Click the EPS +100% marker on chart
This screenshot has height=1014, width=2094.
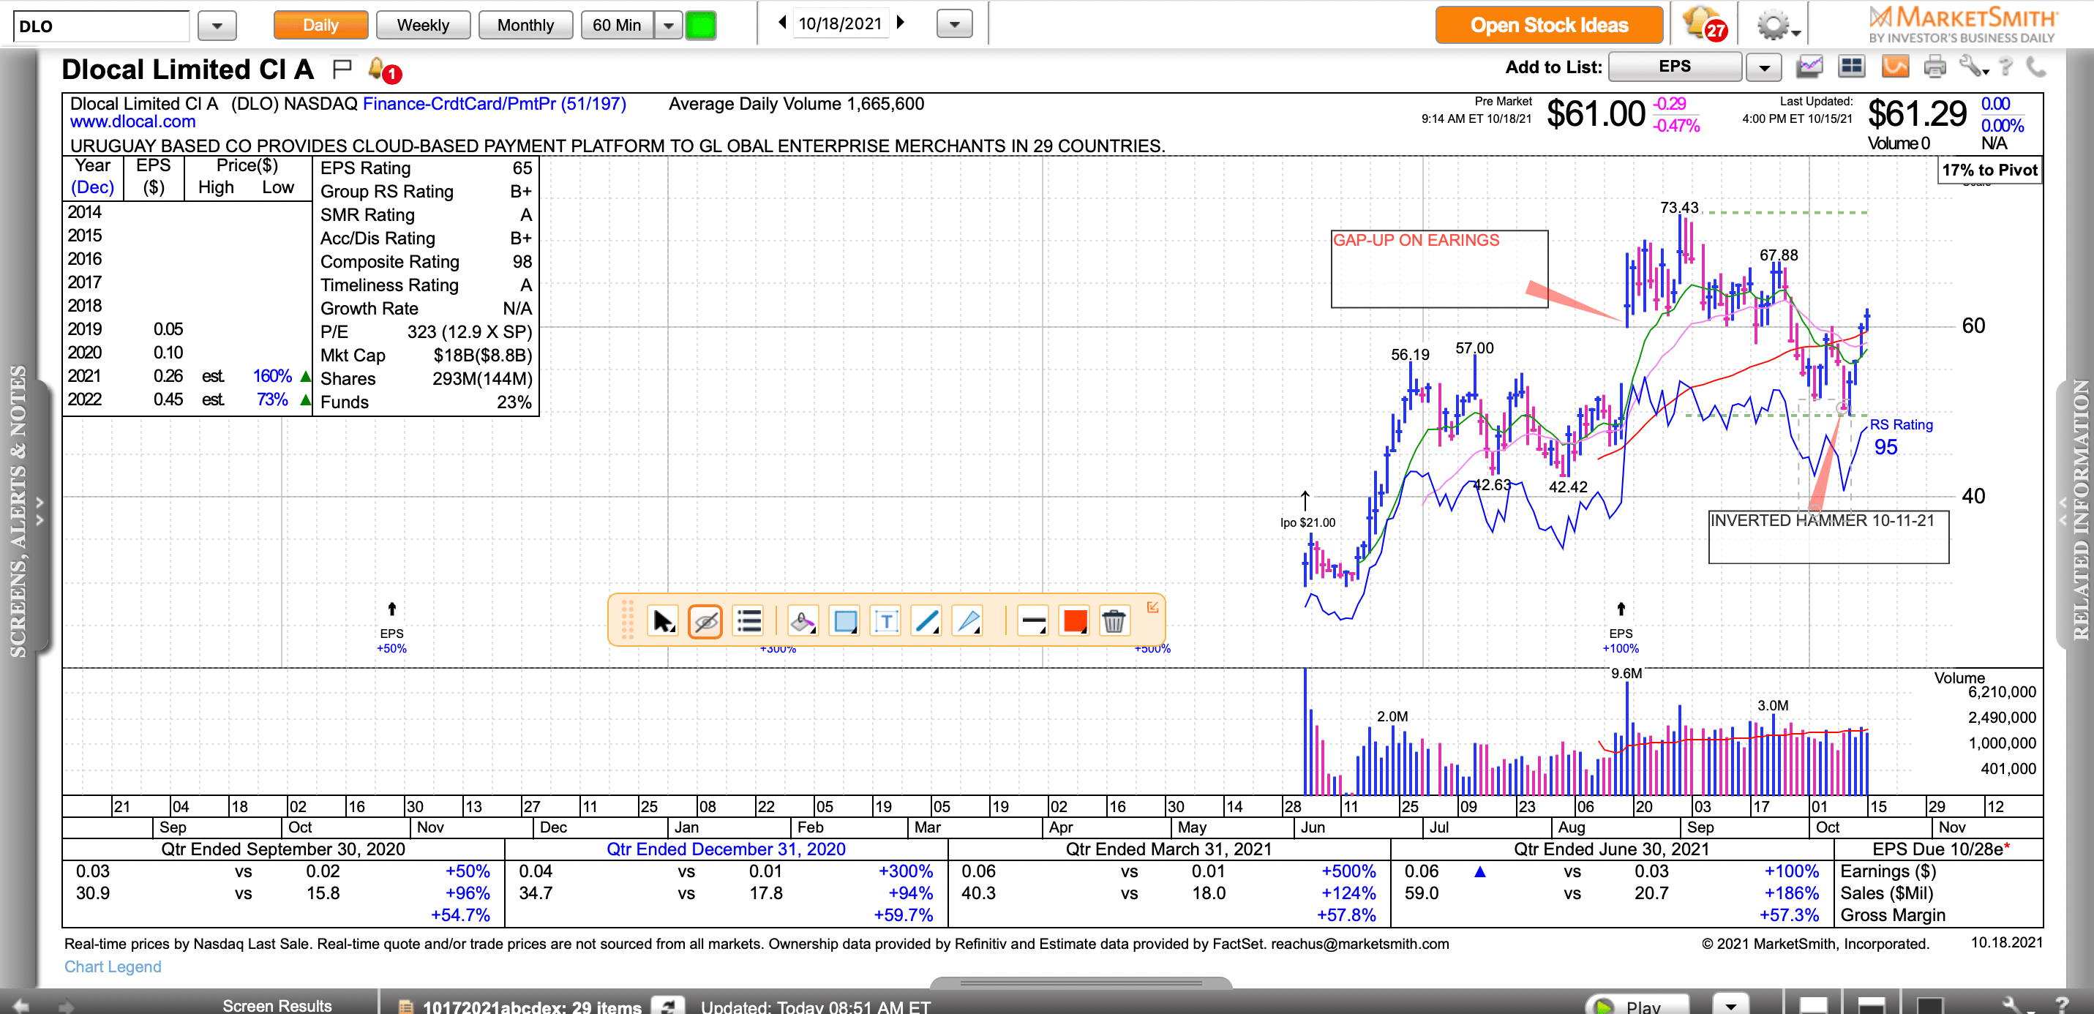(x=1620, y=630)
